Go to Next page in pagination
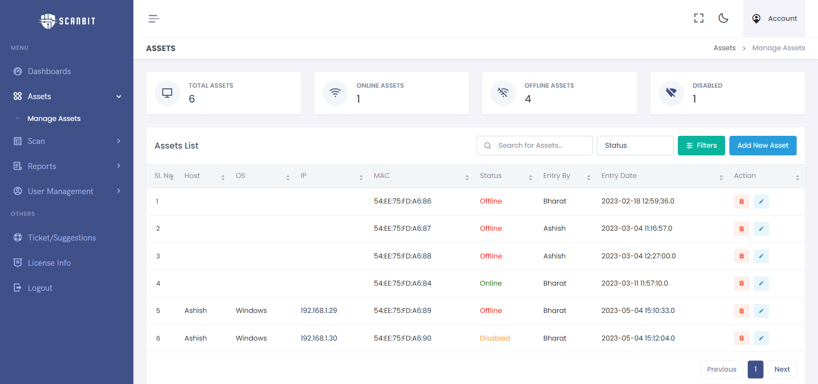818x384 pixels. (782, 370)
